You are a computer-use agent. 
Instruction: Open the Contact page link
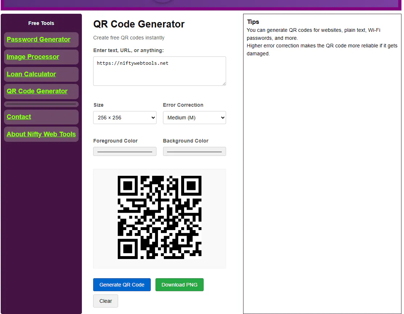(19, 117)
